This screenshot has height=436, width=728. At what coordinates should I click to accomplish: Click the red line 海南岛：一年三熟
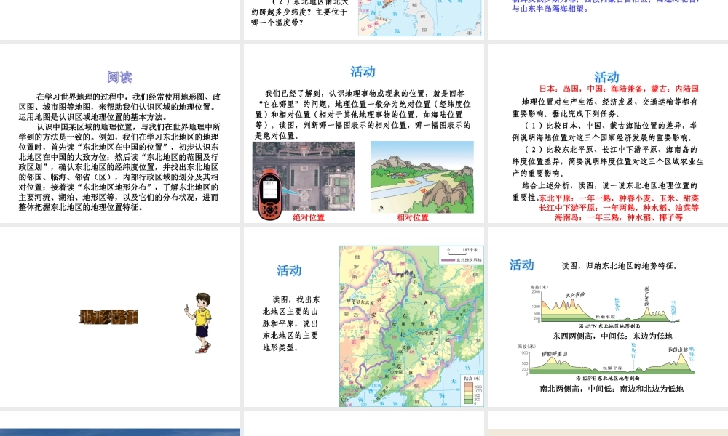point(619,217)
